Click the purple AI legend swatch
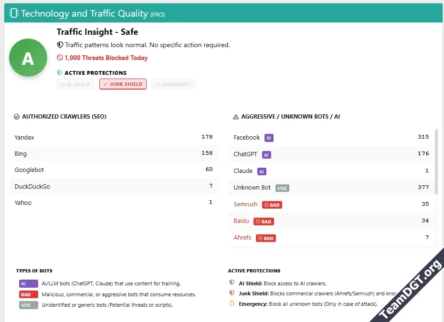The height and width of the screenshot is (322, 444). [x=28, y=283]
